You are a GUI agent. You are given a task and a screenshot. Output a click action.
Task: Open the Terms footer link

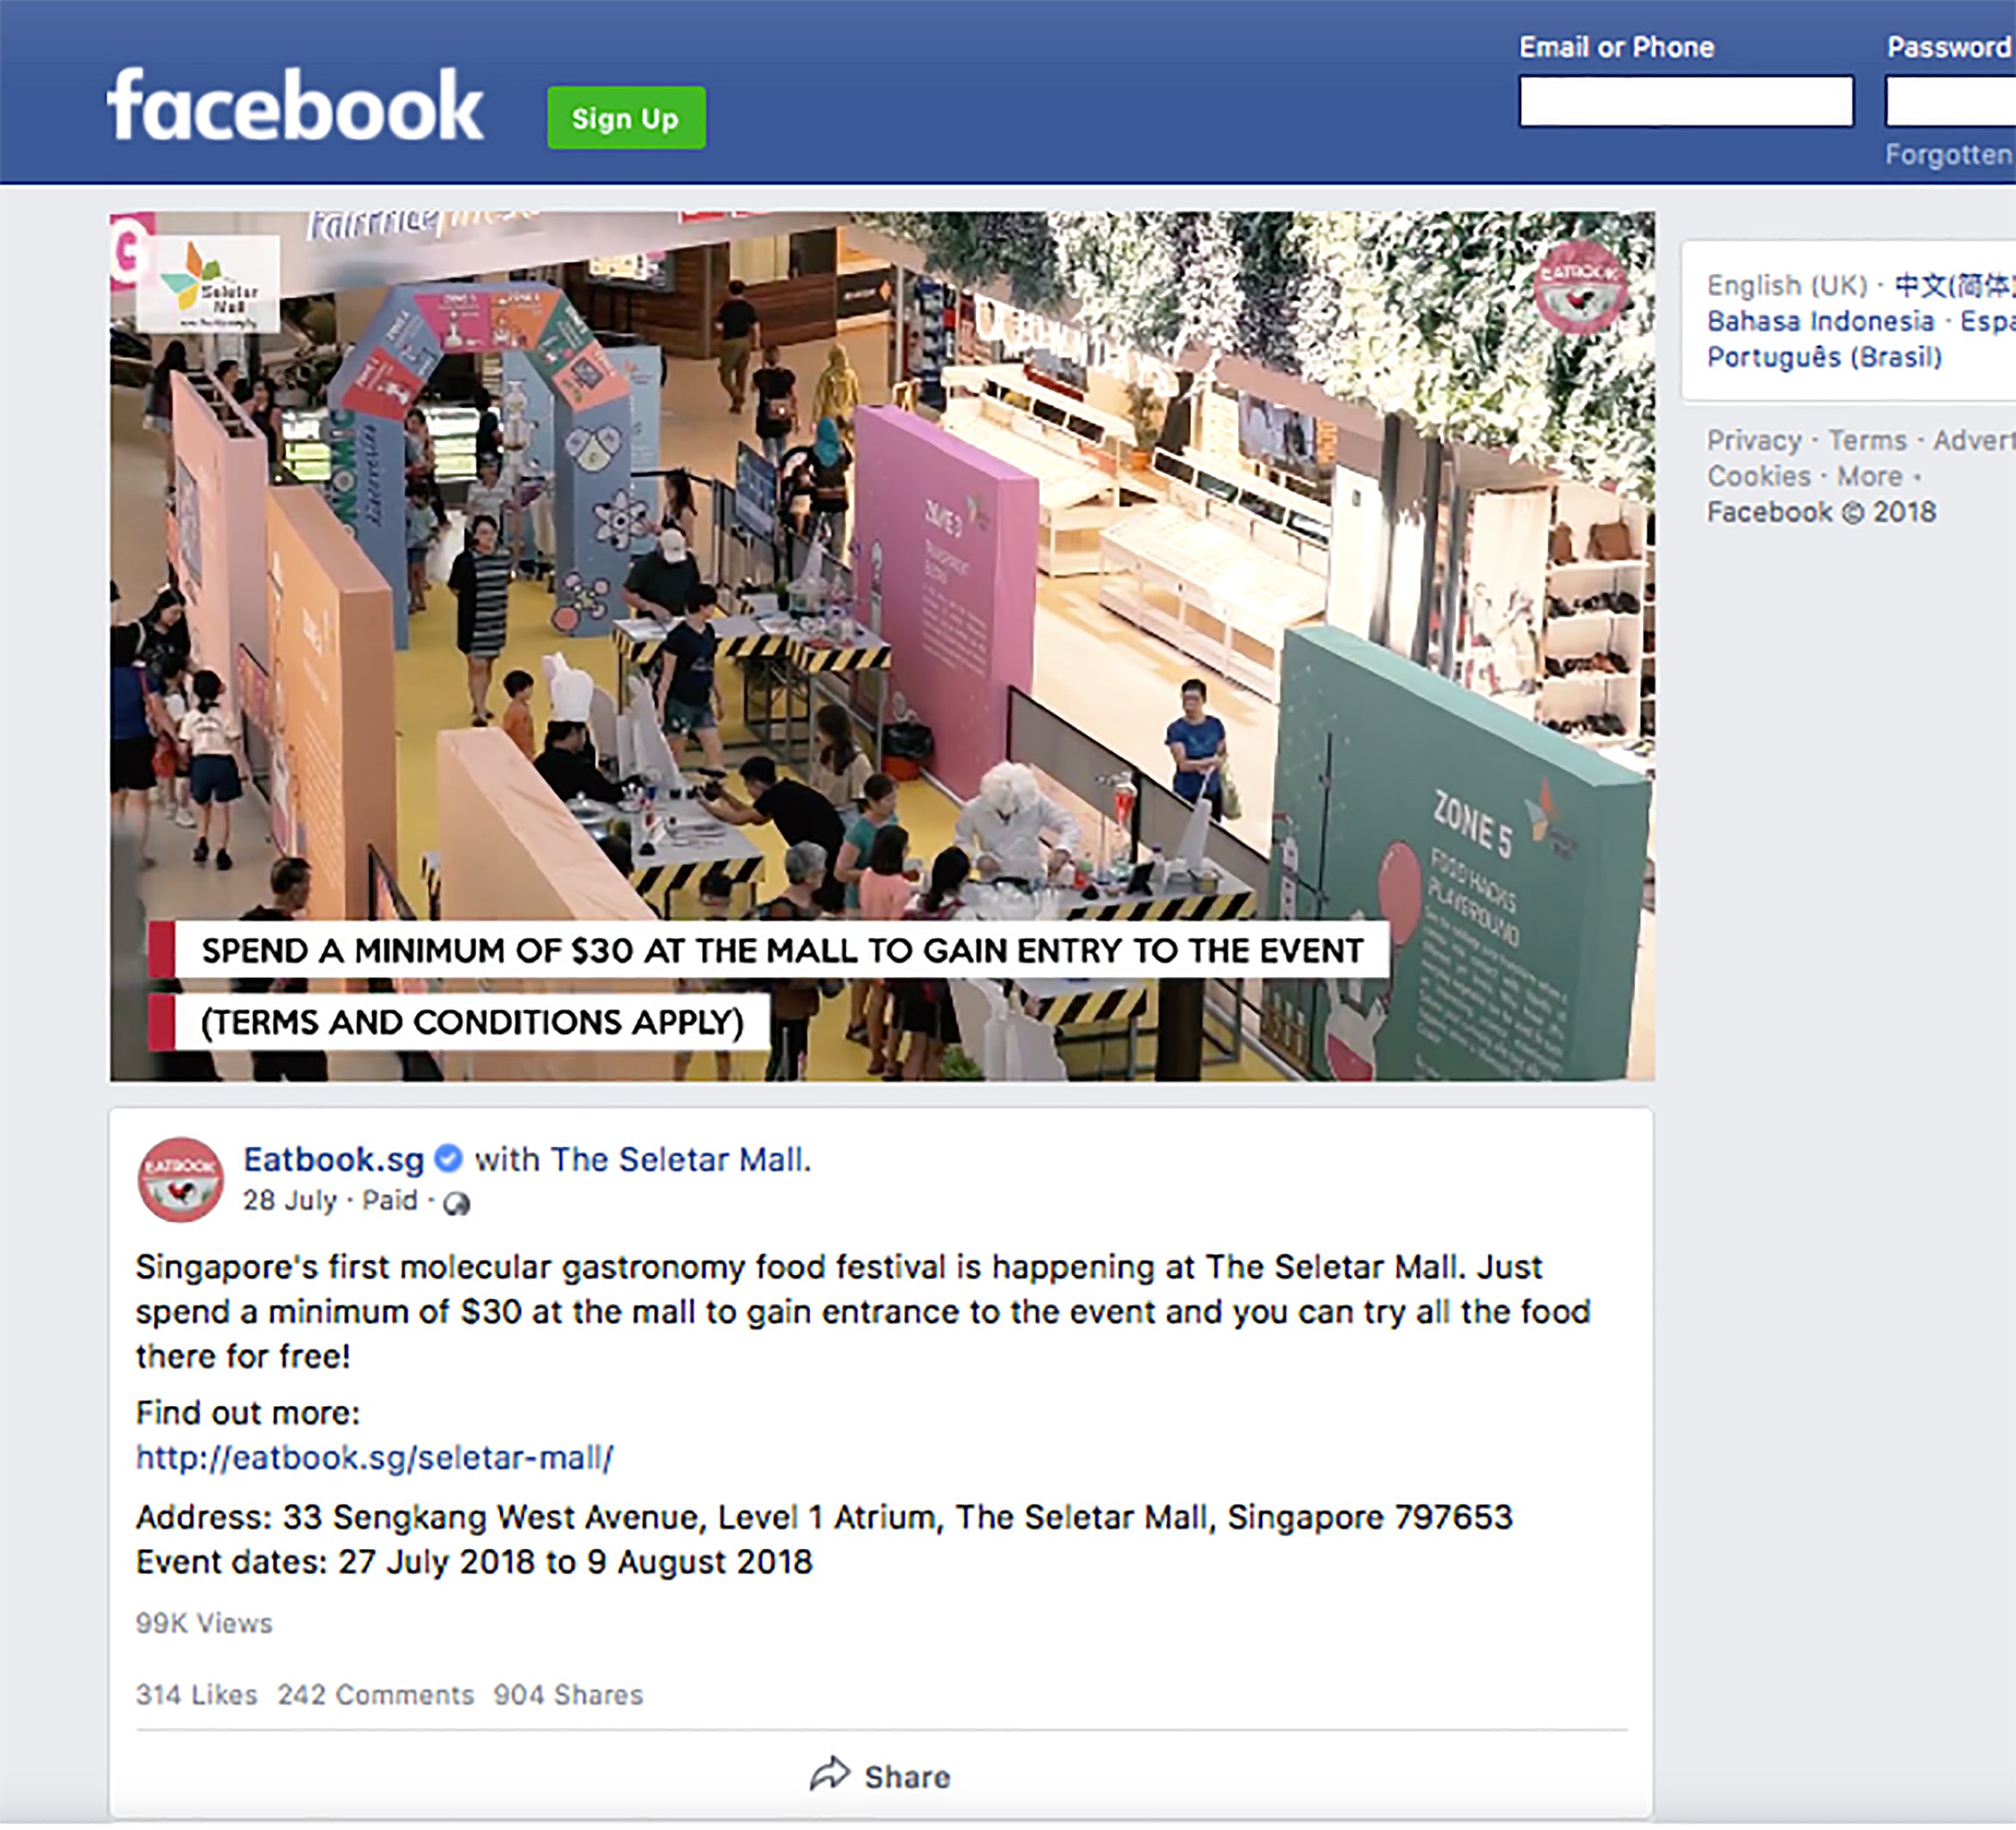pos(1867,440)
